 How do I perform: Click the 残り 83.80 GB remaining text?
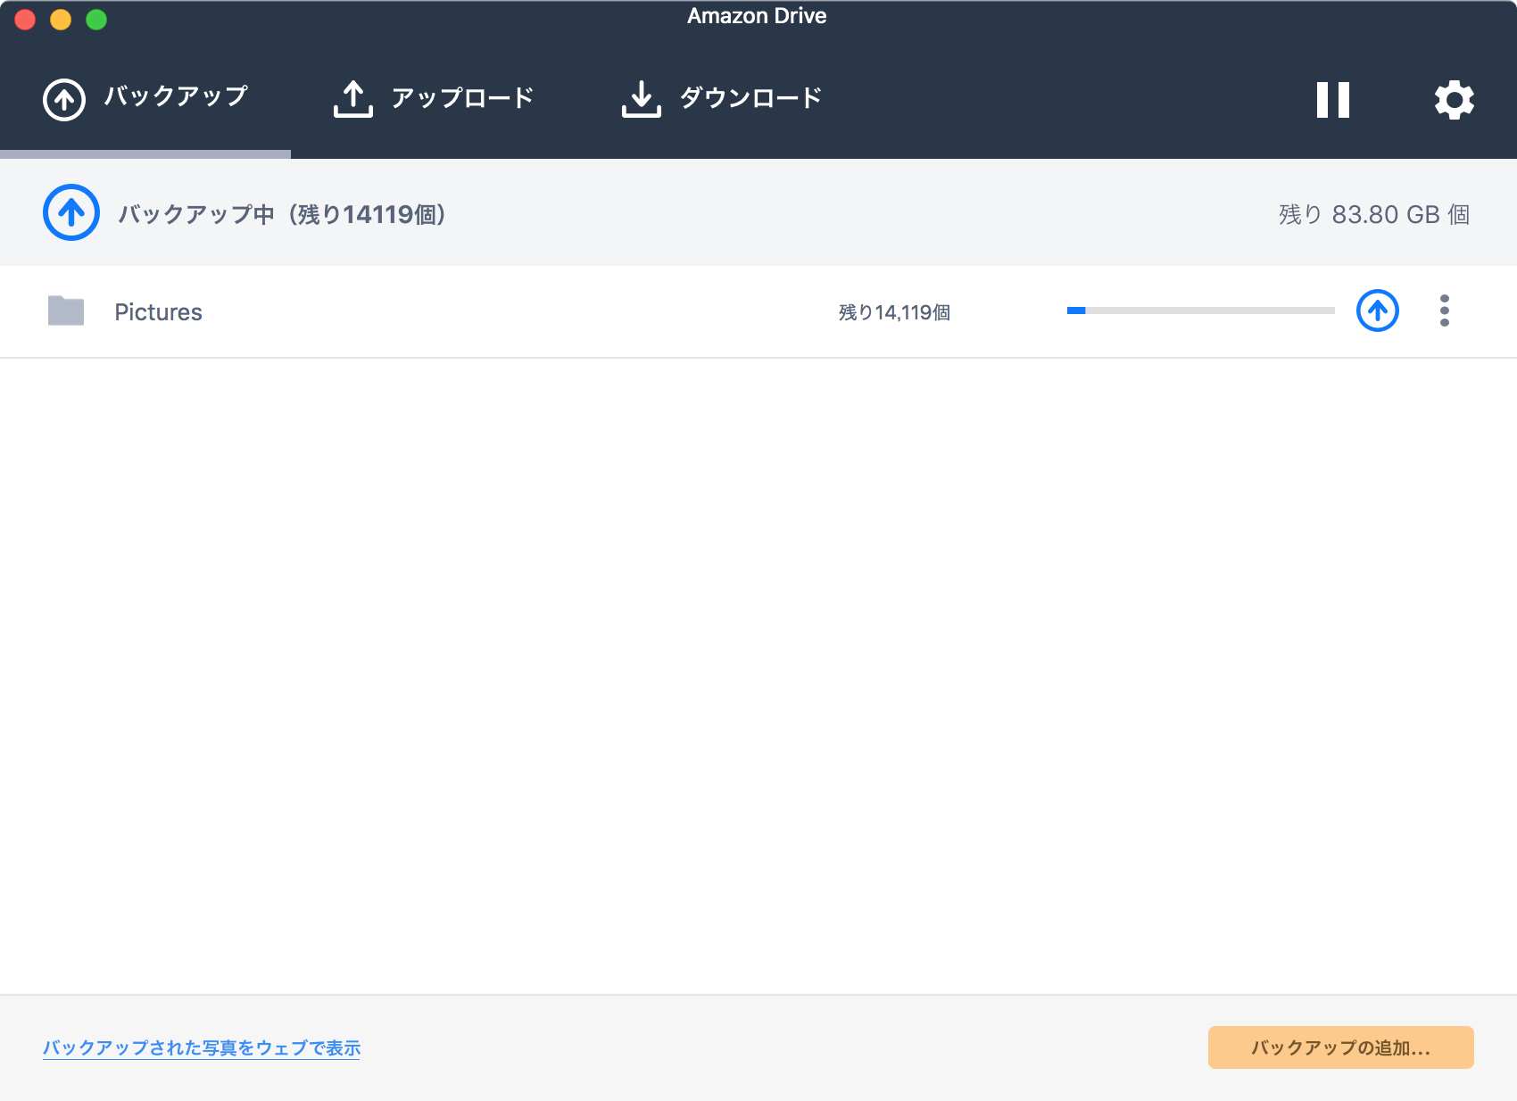click(1374, 214)
